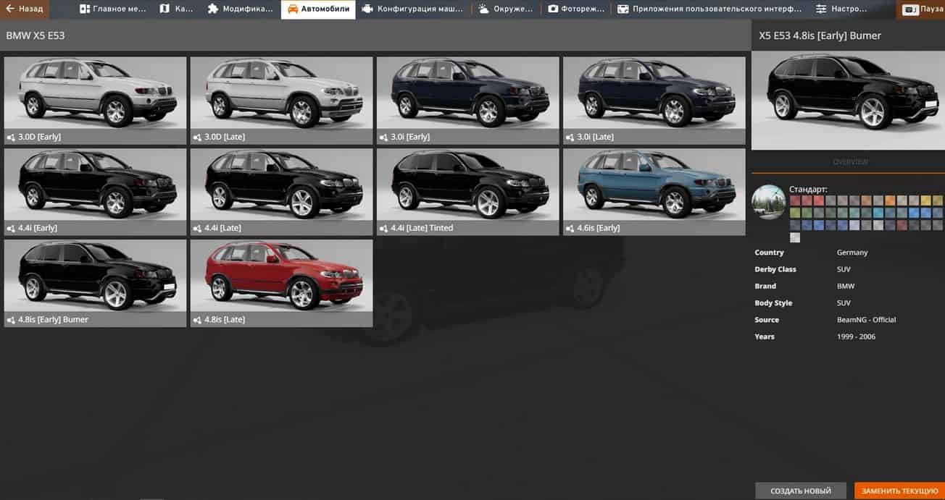Choose the first red swatch under Стандарт
This screenshot has height=500, width=945.
pos(795,200)
